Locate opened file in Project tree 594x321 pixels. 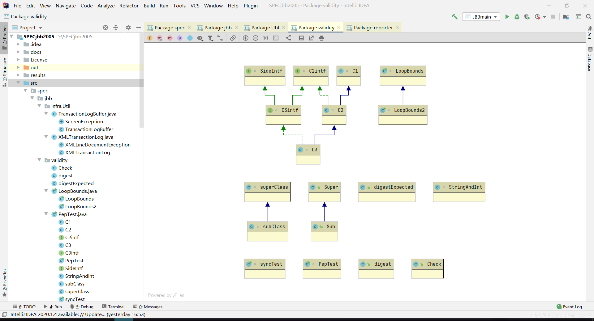pos(105,27)
